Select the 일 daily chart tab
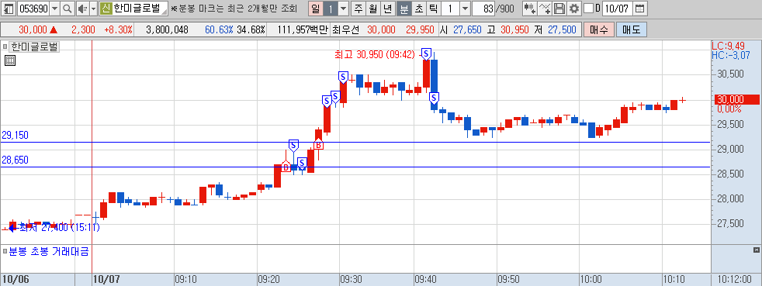The image size is (762, 286). 317,9
